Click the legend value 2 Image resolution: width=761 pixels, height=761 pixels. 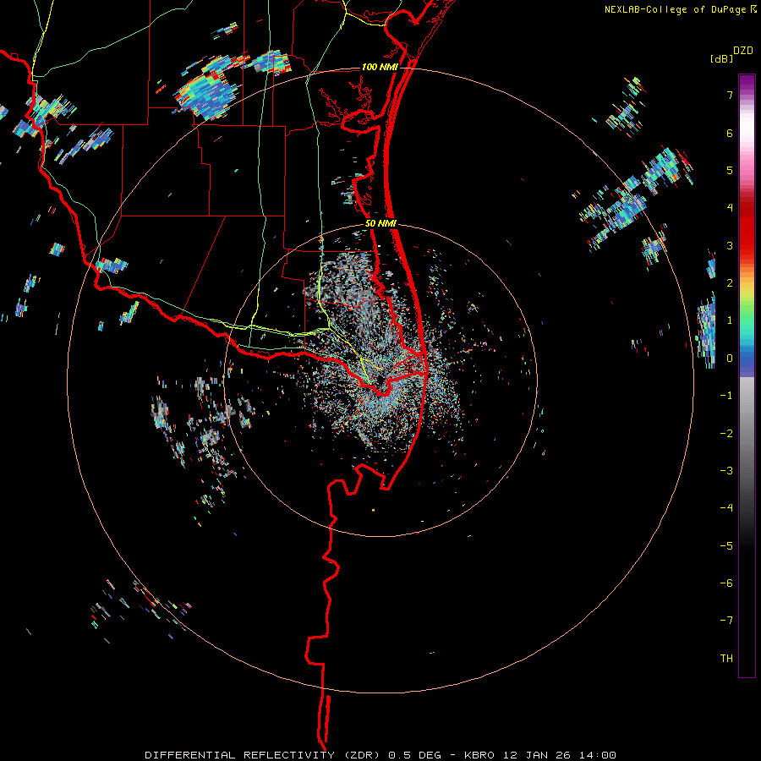(x=730, y=283)
